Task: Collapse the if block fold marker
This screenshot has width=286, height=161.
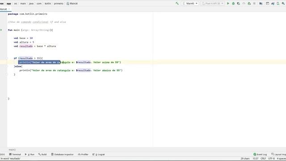Action: click(x=7, y=58)
